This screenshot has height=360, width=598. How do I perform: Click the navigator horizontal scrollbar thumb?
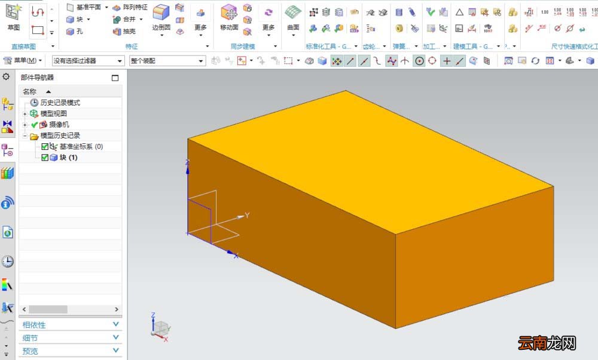(x=48, y=309)
